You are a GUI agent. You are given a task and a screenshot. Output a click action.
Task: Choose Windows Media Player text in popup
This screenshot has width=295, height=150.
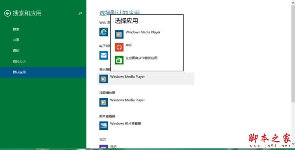pos(143,32)
